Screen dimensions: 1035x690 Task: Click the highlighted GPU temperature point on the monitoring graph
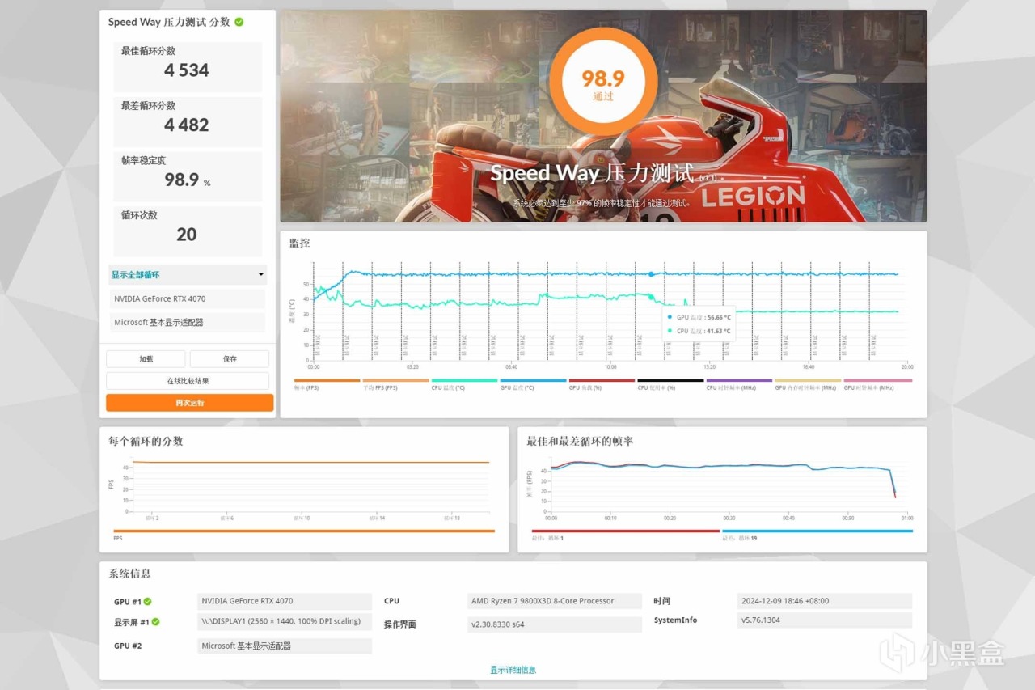tap(651, 274)
